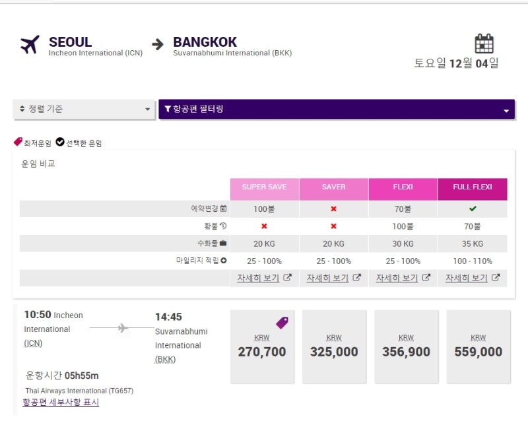Open the calendar icon above the date
This screenshot has width=528, height=429.
click(x=484, y=44)
